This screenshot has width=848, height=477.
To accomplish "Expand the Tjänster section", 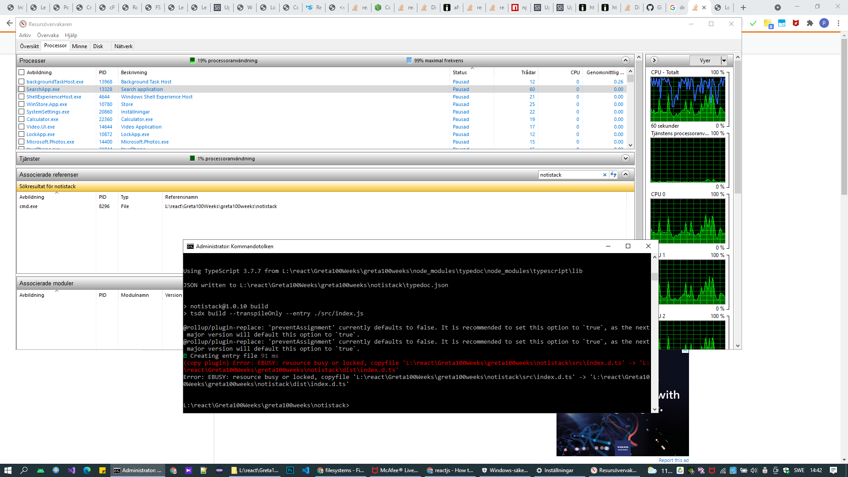I will tap(625, 159).
